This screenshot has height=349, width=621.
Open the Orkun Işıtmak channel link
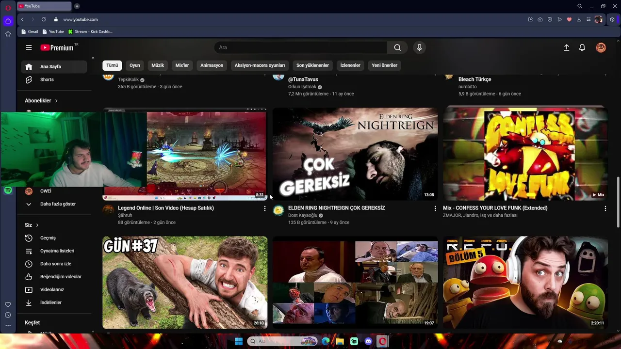(302, 87)
